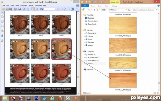This screenshot has width=161, height=101.
Task: Click the Save icon in Foxit Reader toolbar
Action: tap(7, 9)
